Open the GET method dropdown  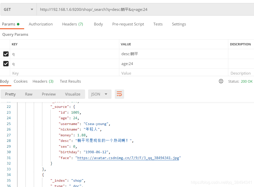18,10
